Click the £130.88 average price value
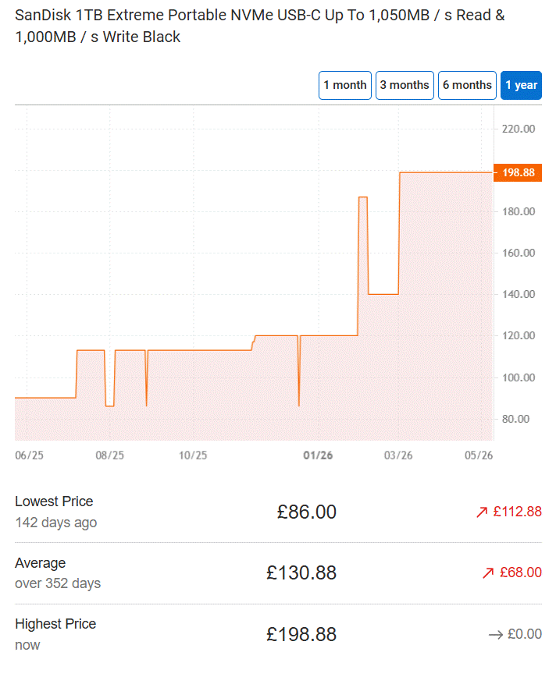The width and height of the screenshot is (556, 684). [x=301, y=572]
